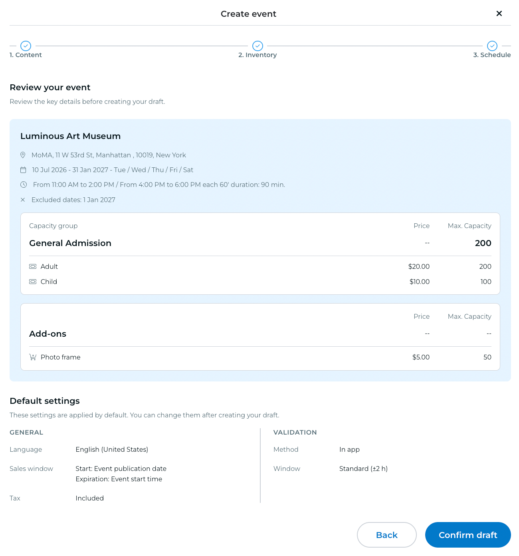Click the Inventory step checkmark icon
This screenshot has width=519, height=556.
pos(258,46)
